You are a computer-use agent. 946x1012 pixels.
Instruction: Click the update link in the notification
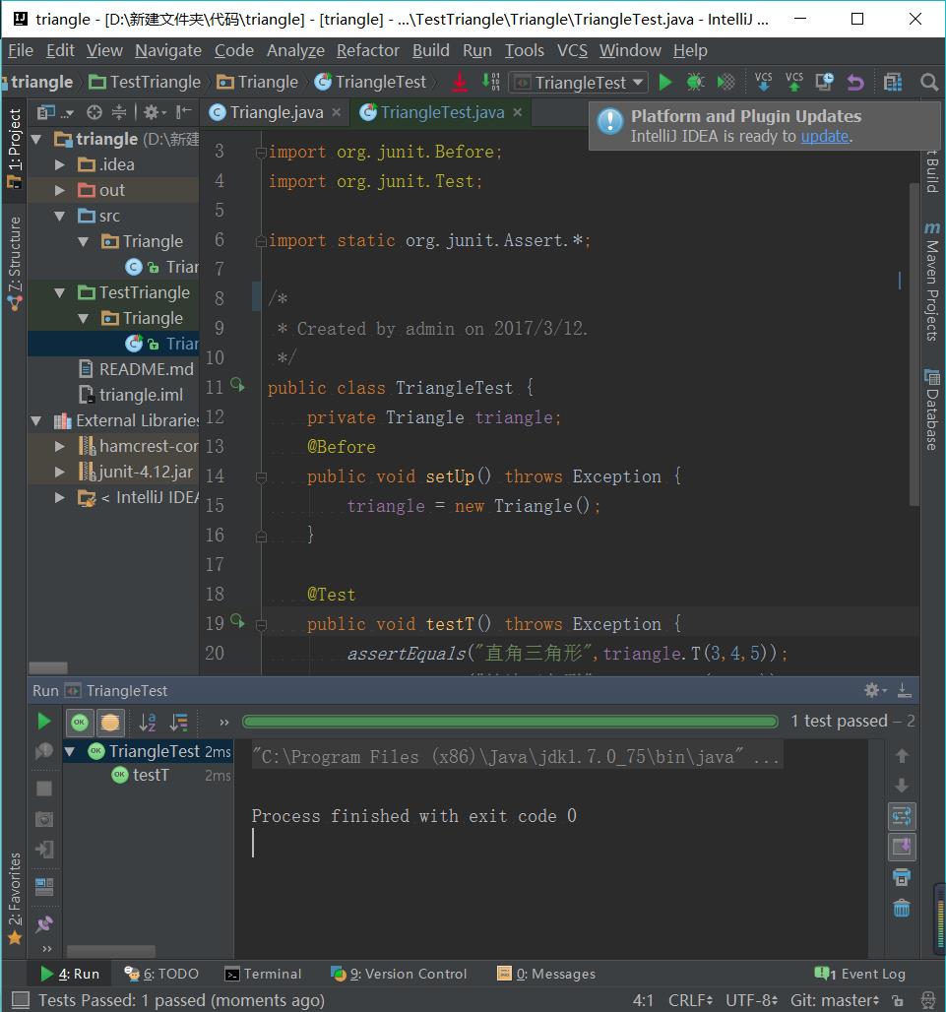(824, 136)
